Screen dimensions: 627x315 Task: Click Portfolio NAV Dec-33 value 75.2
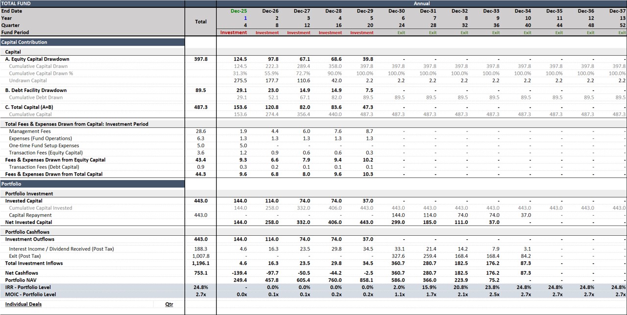click(494, 280)
